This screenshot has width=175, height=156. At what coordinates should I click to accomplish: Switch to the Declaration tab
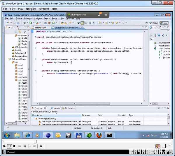[69, 108]
